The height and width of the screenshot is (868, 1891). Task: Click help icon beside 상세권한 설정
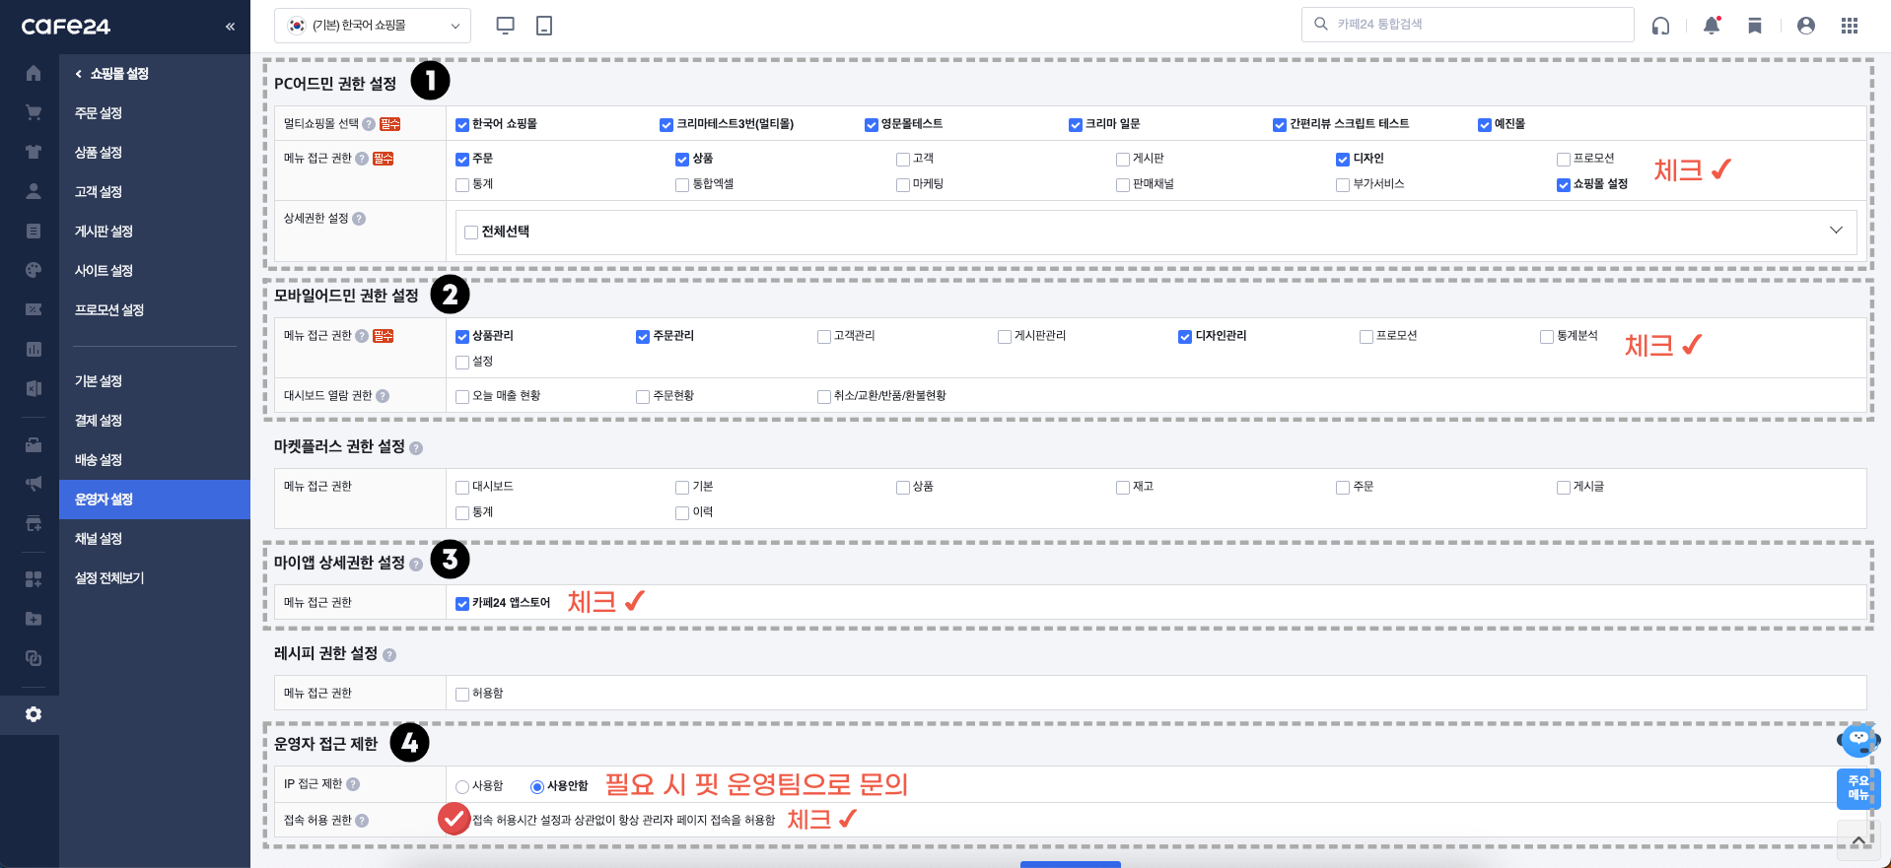pyautogui.click(x=359, y=219)
